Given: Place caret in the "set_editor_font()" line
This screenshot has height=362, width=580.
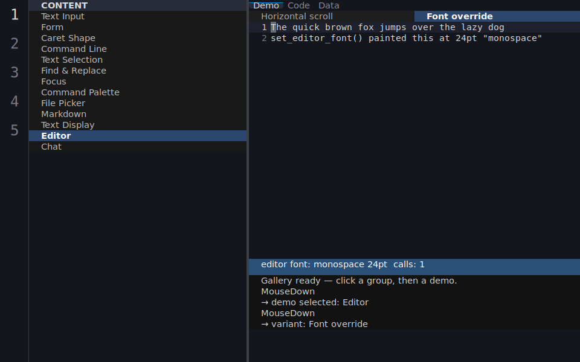Looking at the screenshot, I should pyautogui.click(x=414, y=38).
